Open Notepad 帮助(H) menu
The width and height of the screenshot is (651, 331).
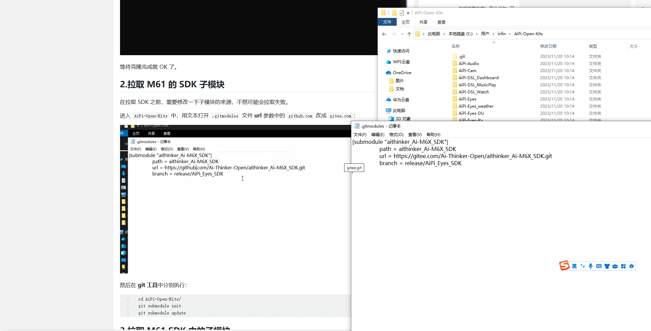tap(433, 135)
